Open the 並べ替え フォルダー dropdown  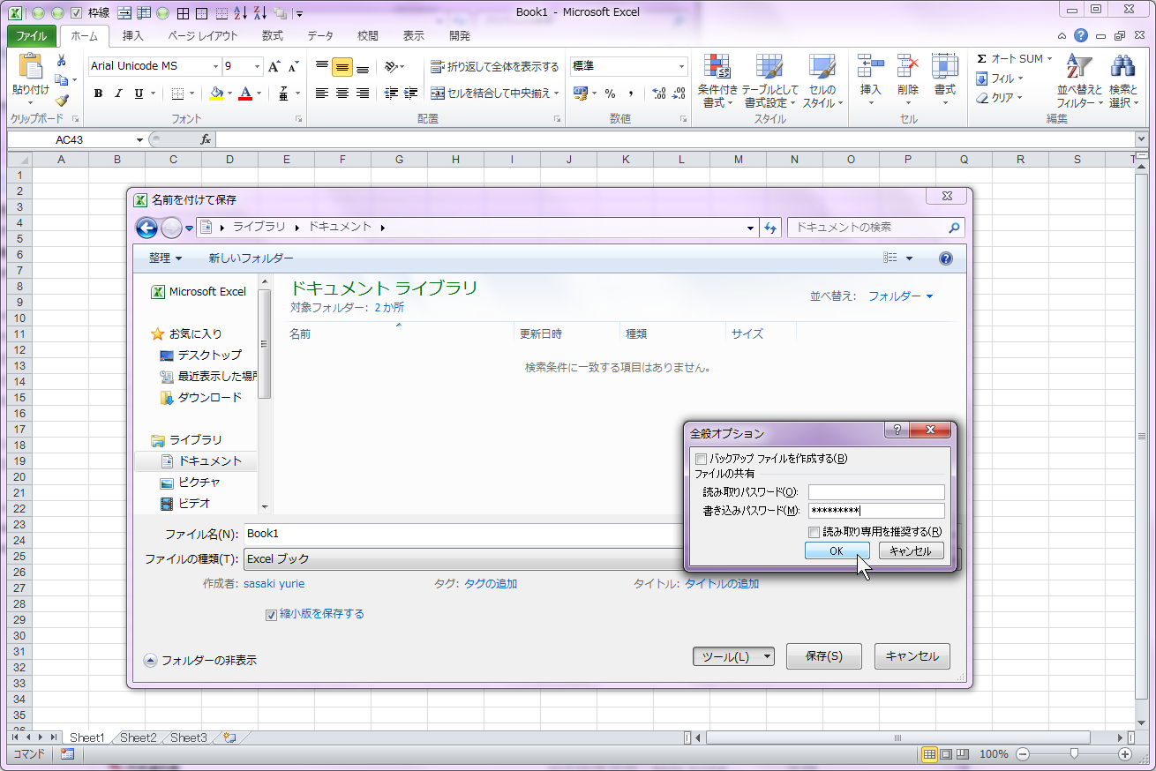pyautogui.click(x=900, y=296)
